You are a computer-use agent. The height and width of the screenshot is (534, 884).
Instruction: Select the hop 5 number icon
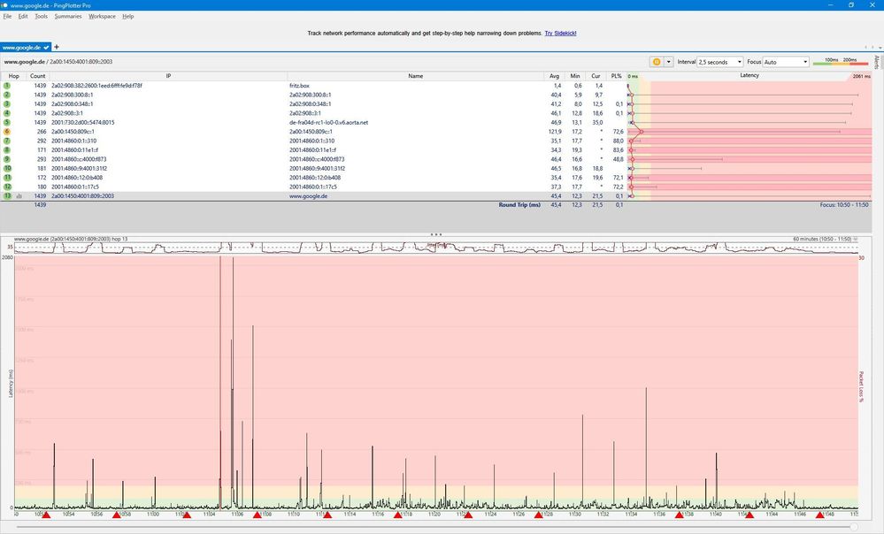click(7, 122)
